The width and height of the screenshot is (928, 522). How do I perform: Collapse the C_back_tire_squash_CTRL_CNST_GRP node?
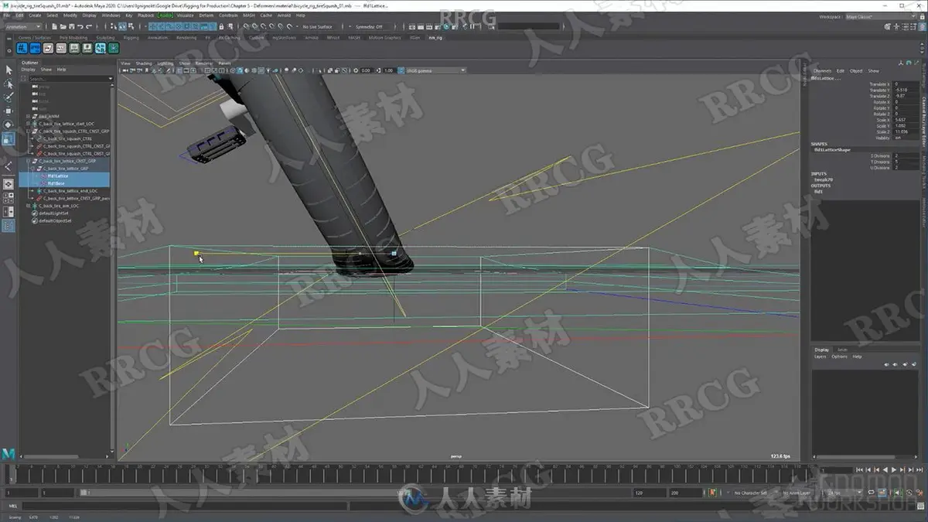29,131
